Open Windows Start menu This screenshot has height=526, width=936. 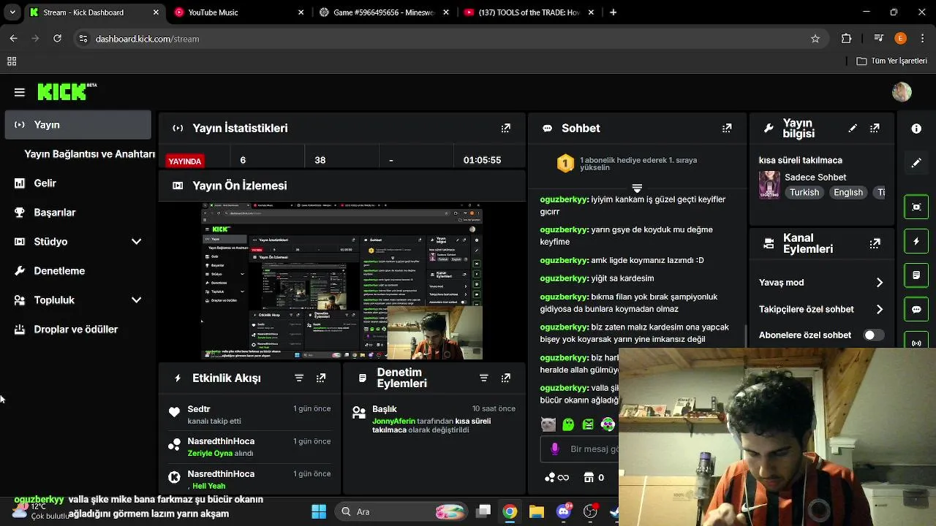click(x=319, y=511)
